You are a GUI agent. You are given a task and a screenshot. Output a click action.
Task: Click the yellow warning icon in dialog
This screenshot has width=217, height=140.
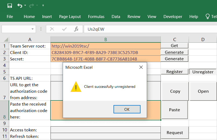coord(76,87)
